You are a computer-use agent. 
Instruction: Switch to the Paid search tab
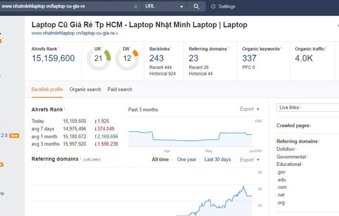click(120, 89)
